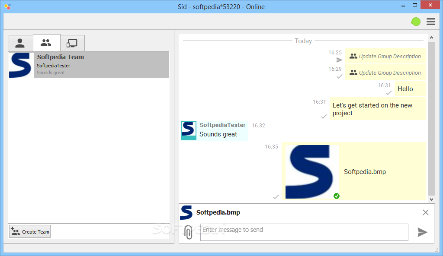Click SoftpediaTester's avatar in the chat
Viewport: 443px width, 256px height.
point(189,130)
